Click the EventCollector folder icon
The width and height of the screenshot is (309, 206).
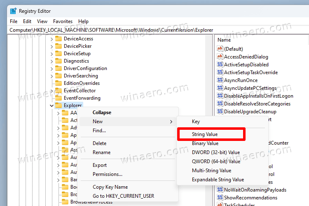[59, 91]
